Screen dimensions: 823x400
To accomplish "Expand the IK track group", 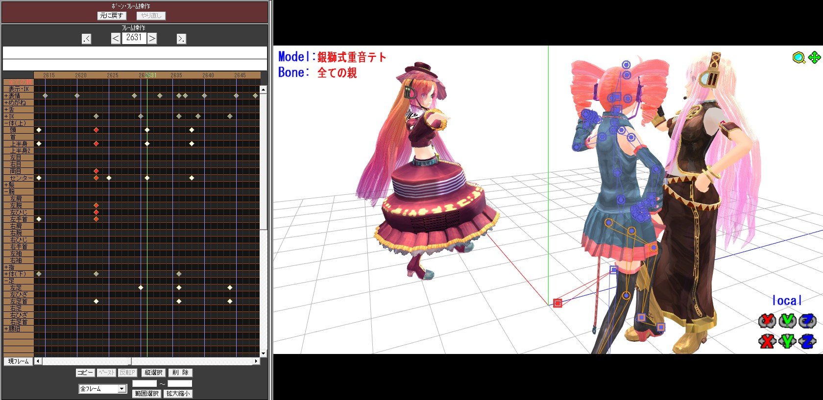I will [x=6, y=117].
